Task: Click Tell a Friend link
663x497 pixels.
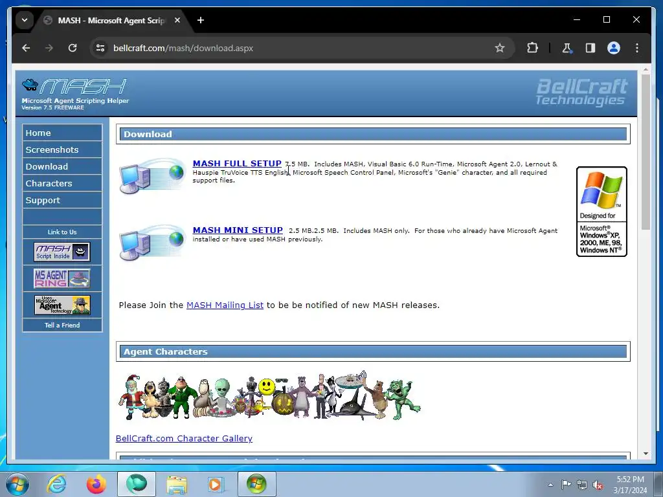Action: tap(62, 325)
